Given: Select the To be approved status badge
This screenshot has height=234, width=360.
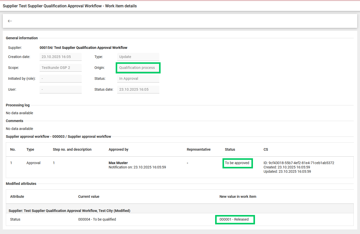Looking at the screenshot, I should (x=237, y=163).
